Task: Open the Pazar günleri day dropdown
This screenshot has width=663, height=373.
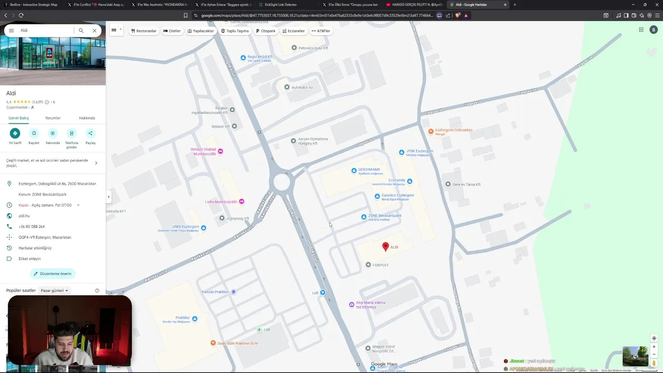Action: click(54, 291)
